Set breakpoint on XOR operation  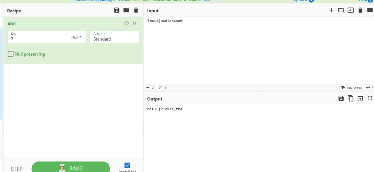[134, 23]
